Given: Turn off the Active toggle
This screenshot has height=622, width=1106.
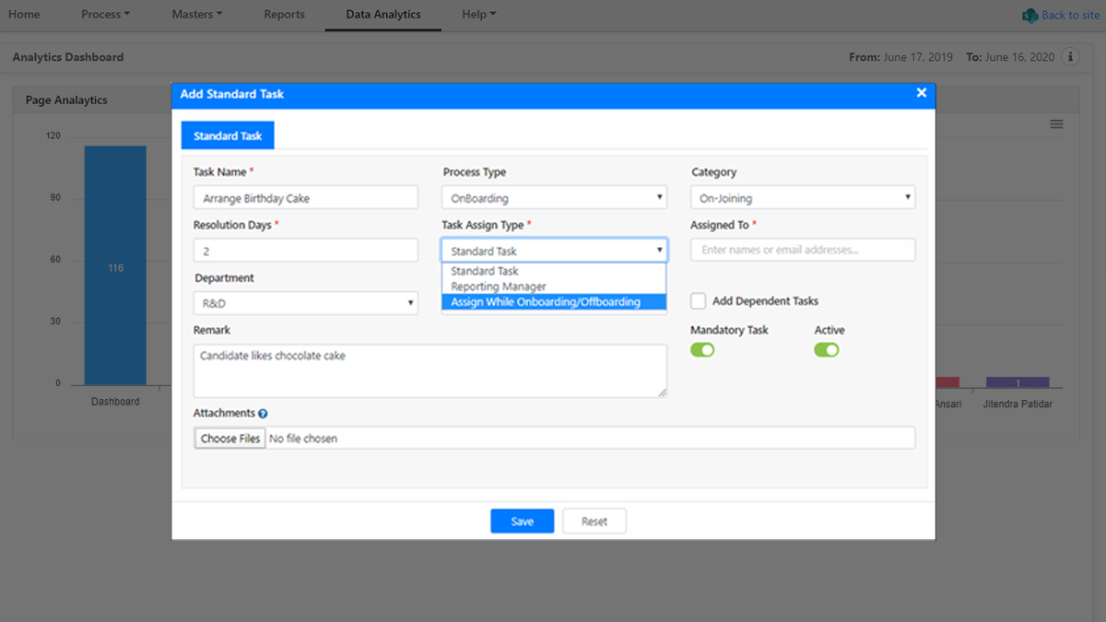Looking at the screenshot, I should (x=826, y=349).
